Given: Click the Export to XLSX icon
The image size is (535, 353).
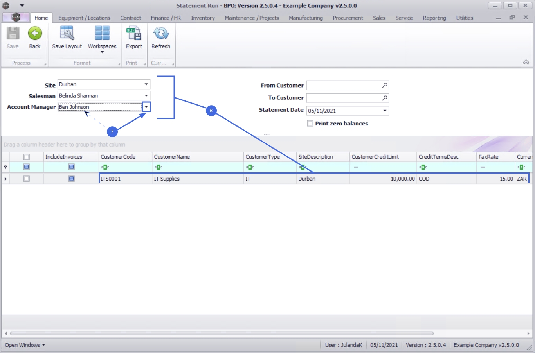Looking at the screenshot, I should tap(134, 34).
